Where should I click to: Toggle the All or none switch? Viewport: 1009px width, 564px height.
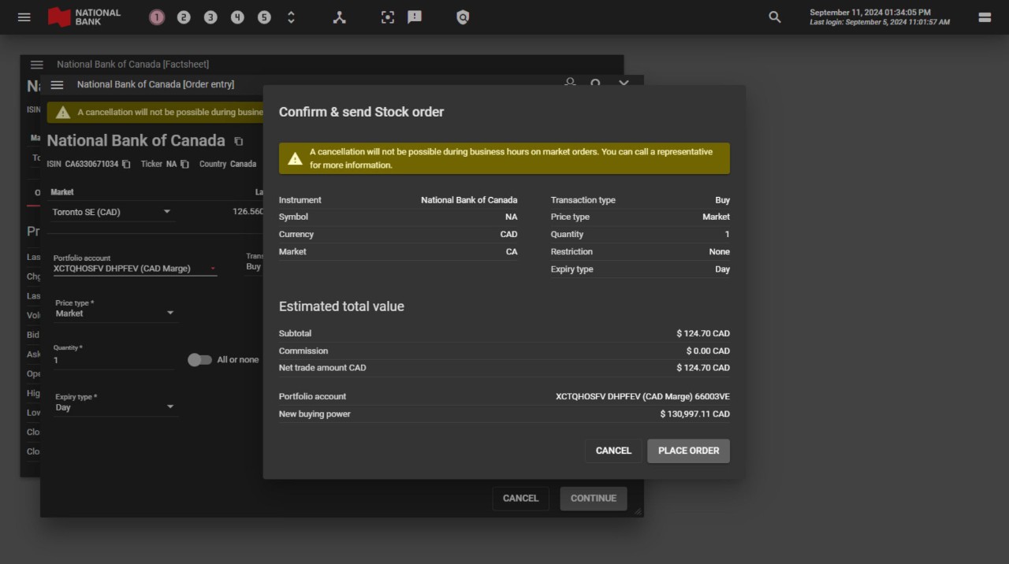click(x=199, y=360)
